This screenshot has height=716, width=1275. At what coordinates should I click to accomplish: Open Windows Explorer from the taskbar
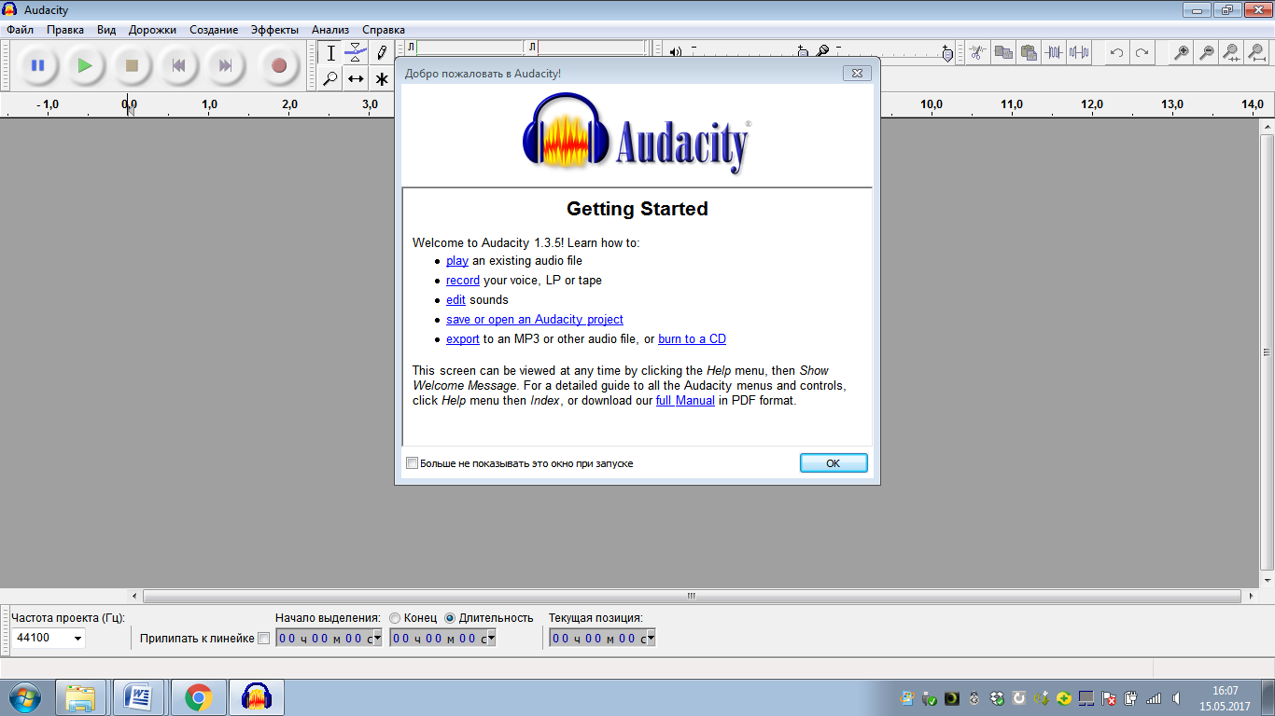(81, 697)
